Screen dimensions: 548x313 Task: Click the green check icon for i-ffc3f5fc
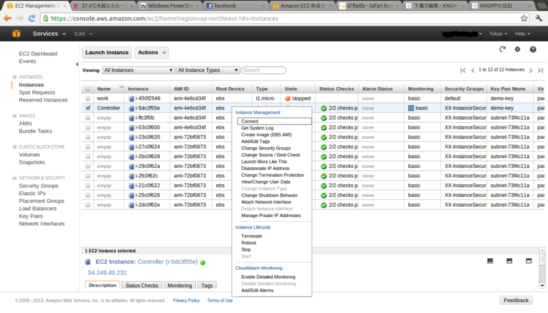pyautogui.click(x=323, y=118)
